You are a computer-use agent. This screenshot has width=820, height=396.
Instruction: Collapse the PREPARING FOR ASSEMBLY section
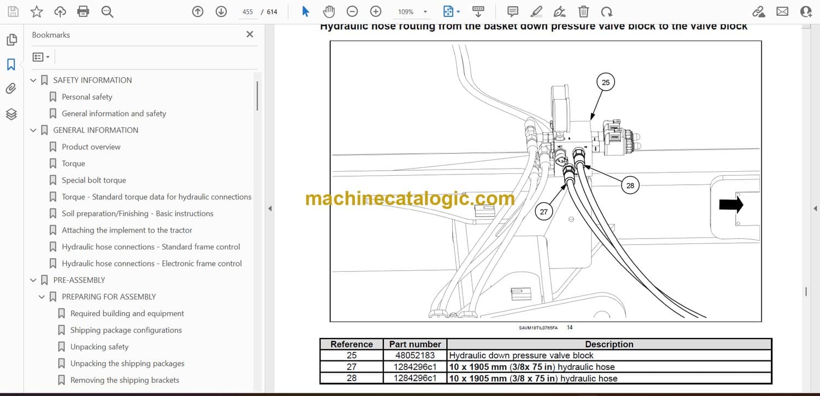[x=42, y=297]
